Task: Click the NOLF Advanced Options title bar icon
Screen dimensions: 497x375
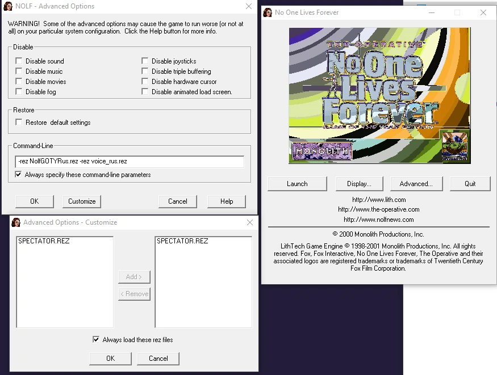Action: coord(7,6)
